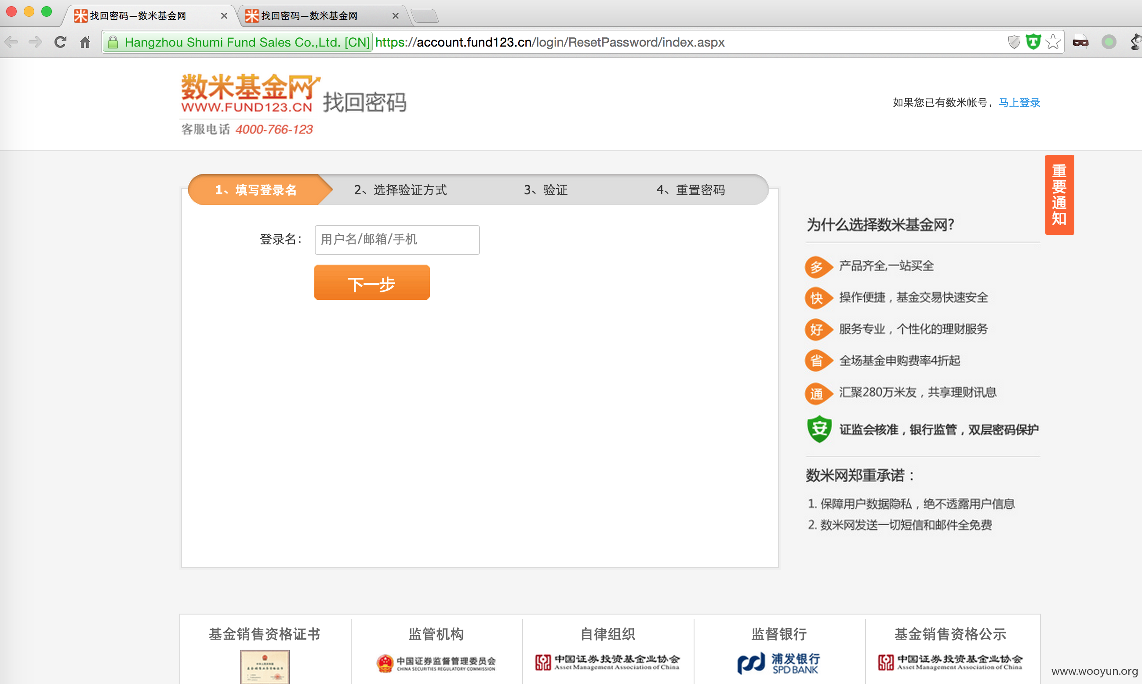Click the orange 多 feature icon
The width and height of the screenshot is (1142, 684).
[818, 267]
